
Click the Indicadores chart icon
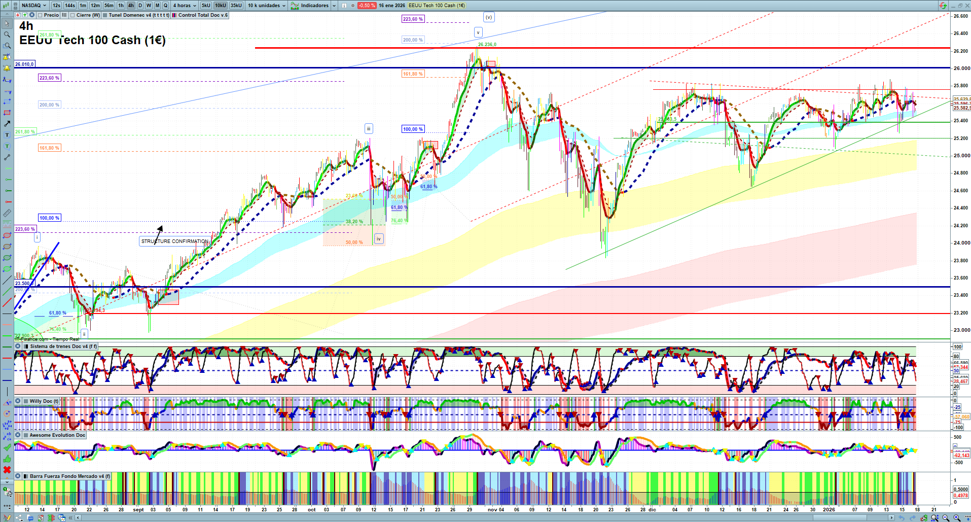click(x=295, y=6)
